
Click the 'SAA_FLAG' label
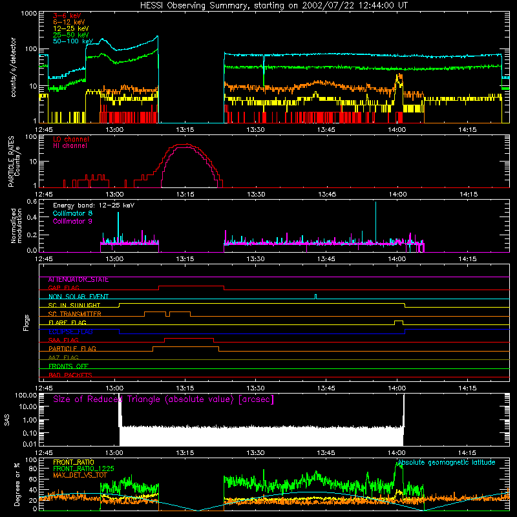tap(63, 340)
